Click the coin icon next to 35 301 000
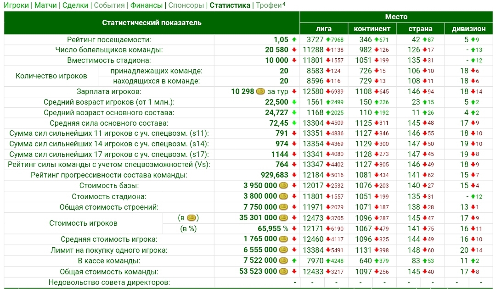This screenshot has height=289, width=496. 283,218
